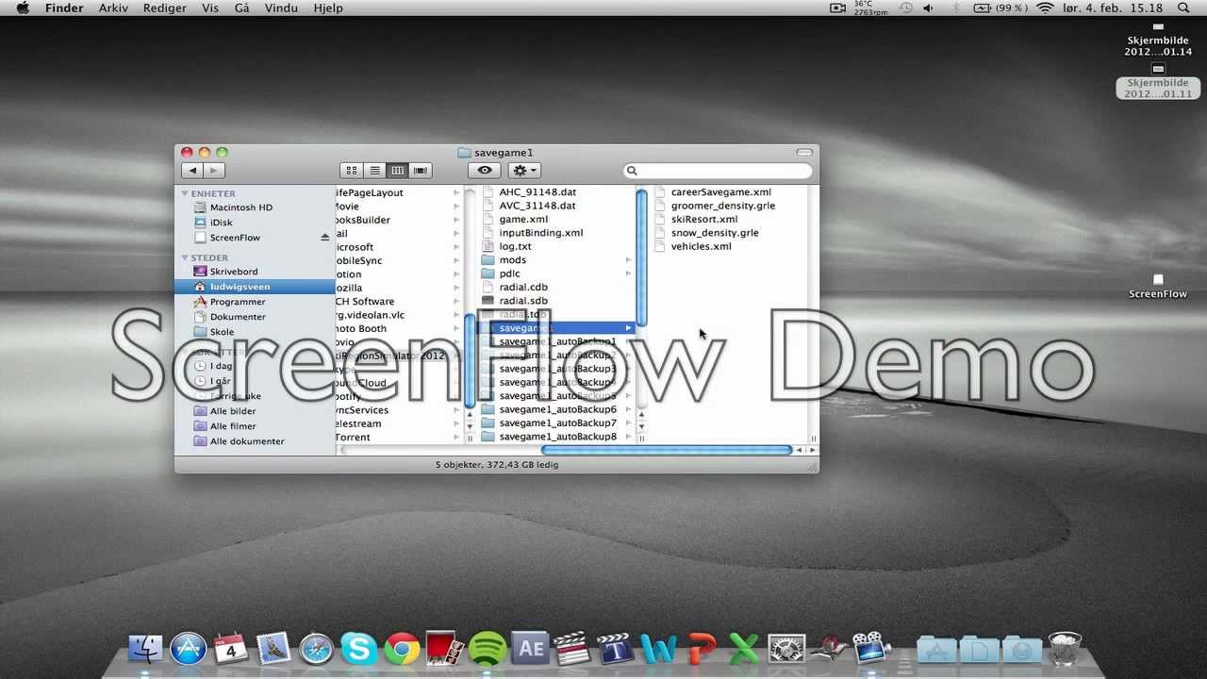Collapse the ENHETER sidebar section
Viewport: 1207px width, 679px height.
(x=186, y=193)
